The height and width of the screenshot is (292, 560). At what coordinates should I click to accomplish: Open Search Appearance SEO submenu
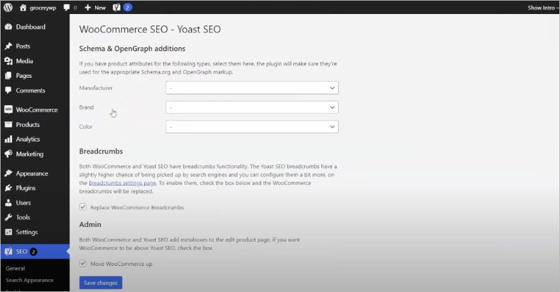point(29,281)
